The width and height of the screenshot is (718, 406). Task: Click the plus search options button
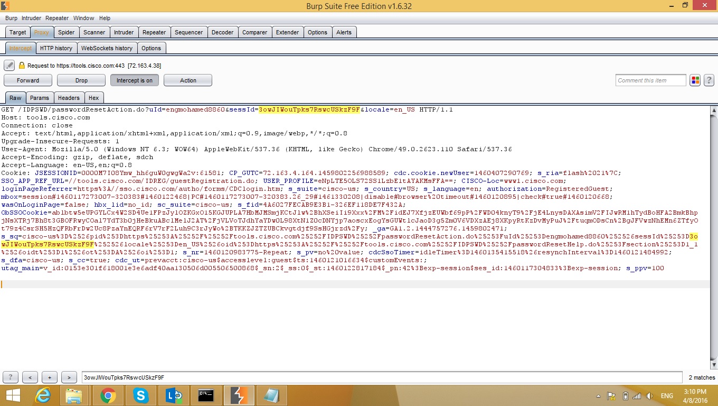(x=50, y=377)
